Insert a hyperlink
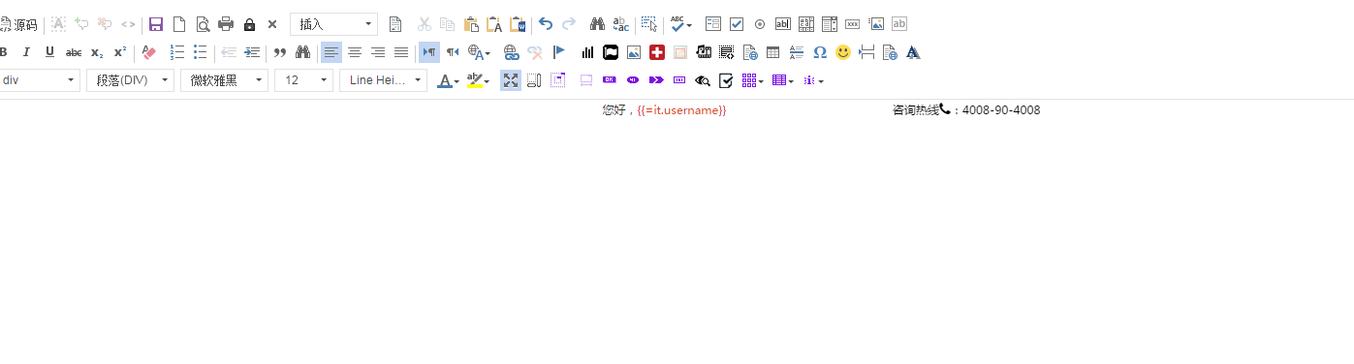1354x364 pixels. pyautogui.click(x=511, y=52)
